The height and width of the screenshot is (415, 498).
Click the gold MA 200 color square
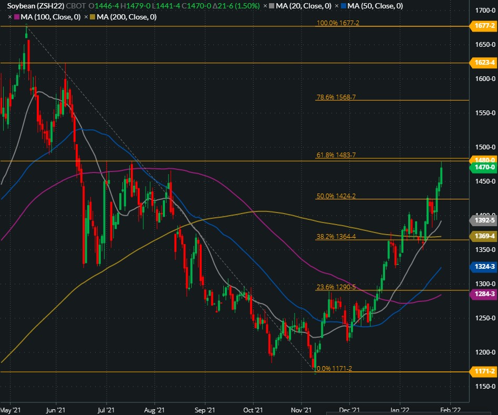[92, 17]
